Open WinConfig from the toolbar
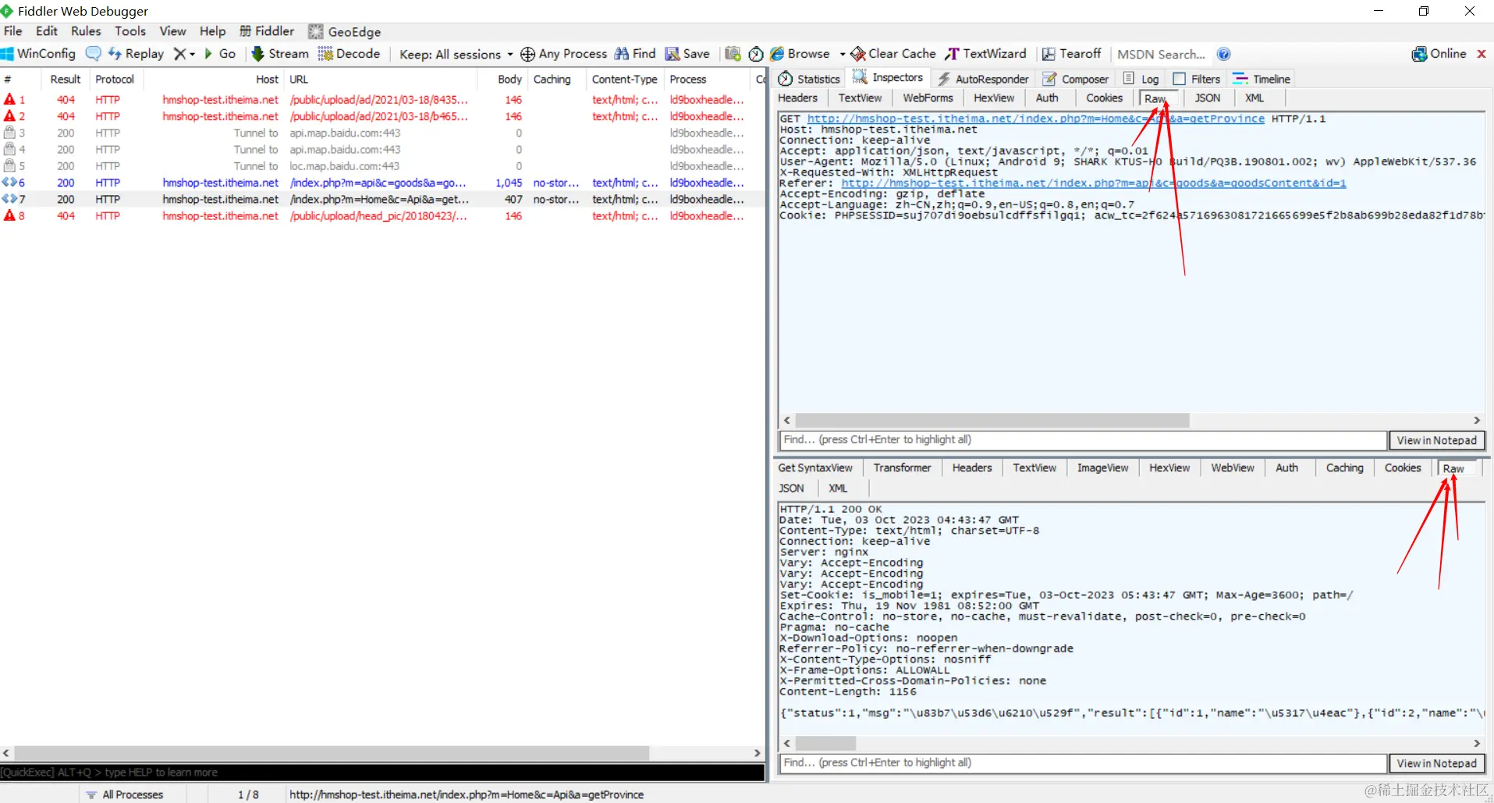 (x=39, y=54)
